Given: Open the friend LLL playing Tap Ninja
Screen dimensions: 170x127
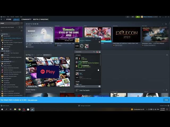Looking at the screenshot, I should [88, 58].
